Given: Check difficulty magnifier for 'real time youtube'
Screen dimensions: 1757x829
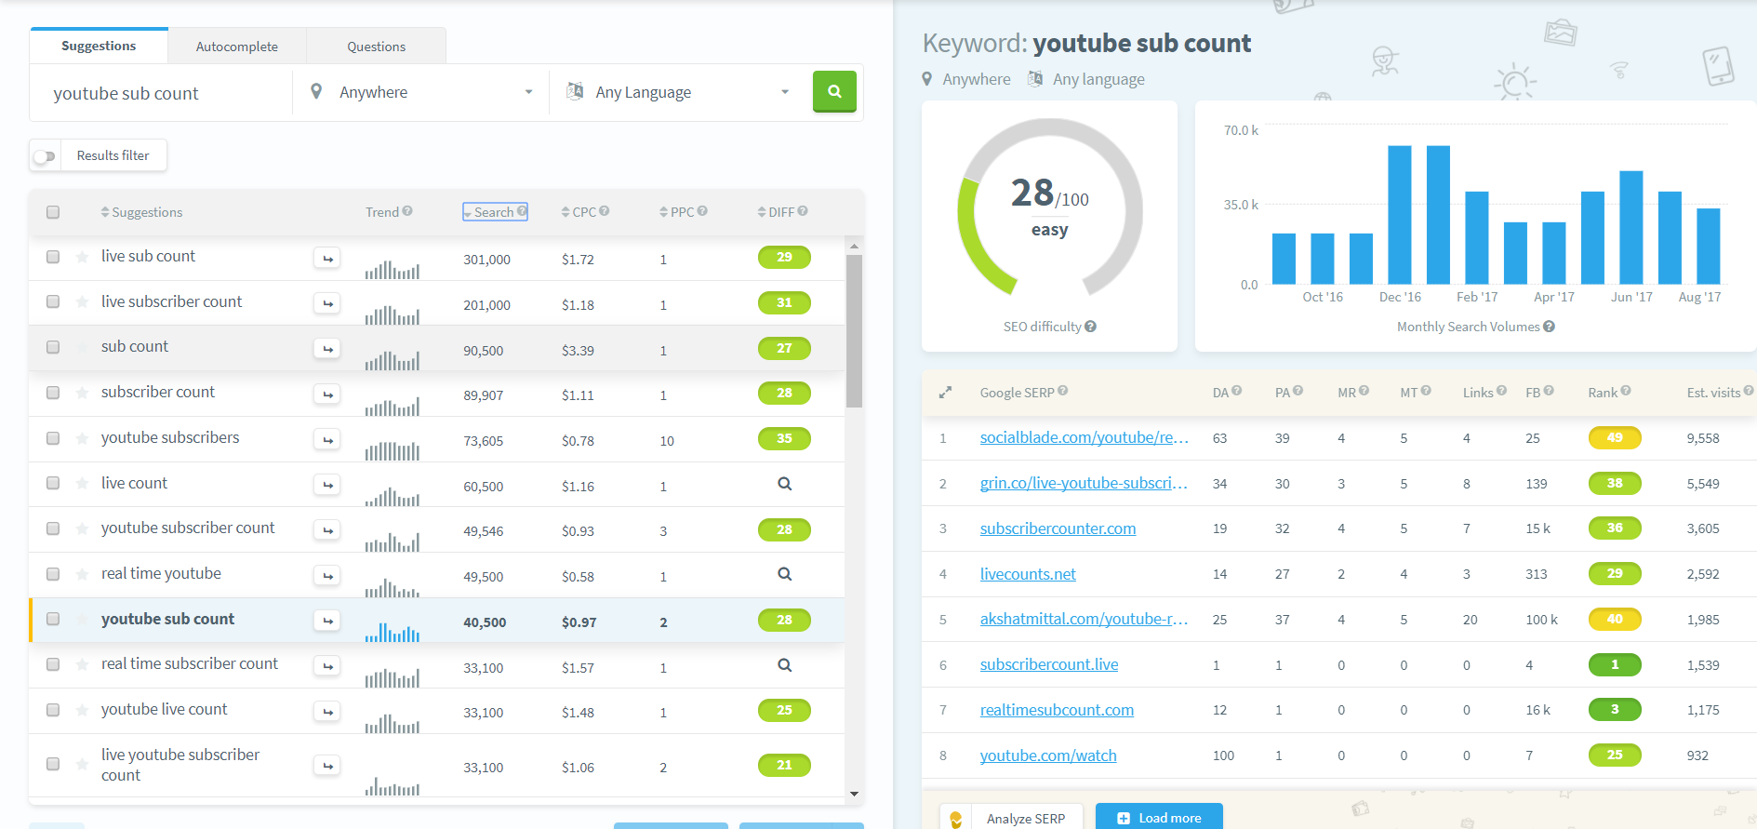Looking at the screenshot, I should (784, 574).
